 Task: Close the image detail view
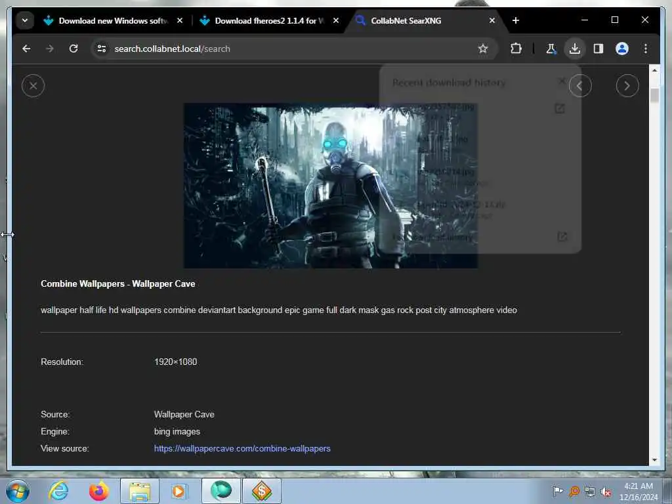33,86
